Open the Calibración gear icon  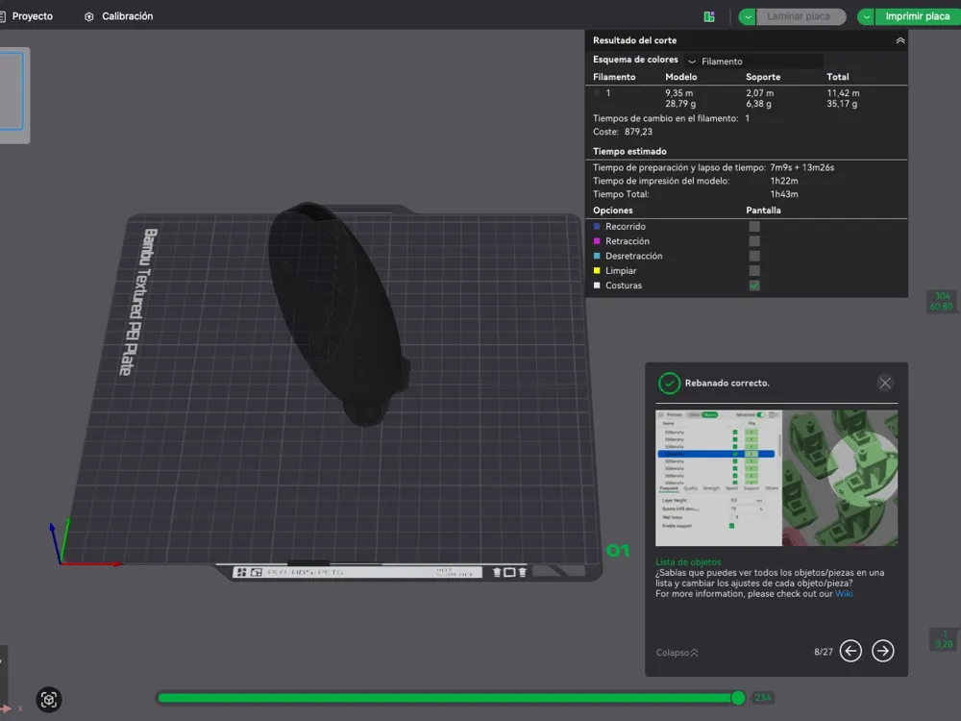(88, 16)
